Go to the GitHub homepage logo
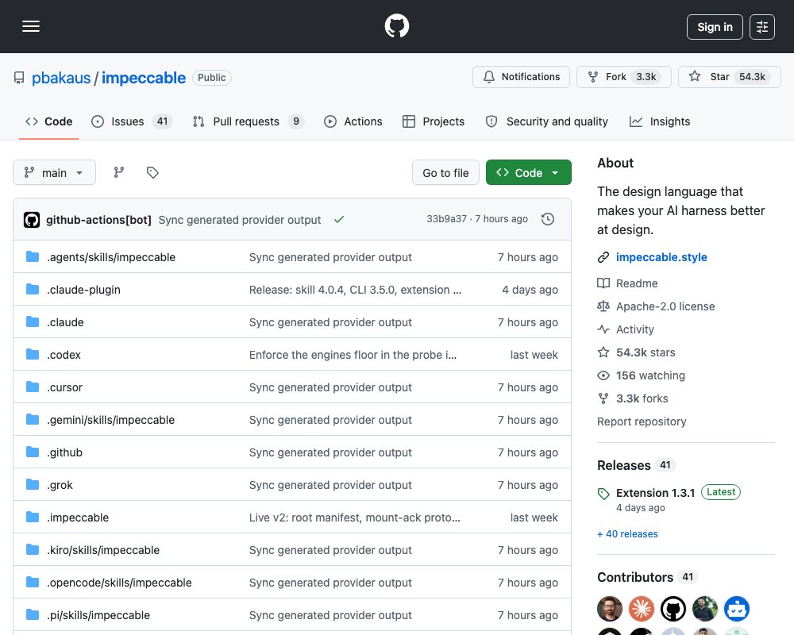Viewport: 794px width, 635px height. pyautogui.click(x=397, y=26)
